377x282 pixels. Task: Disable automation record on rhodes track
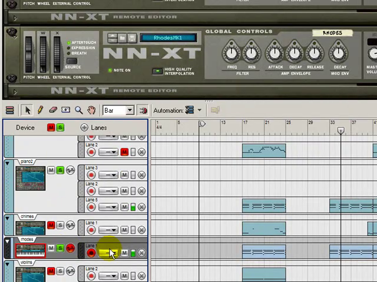71,248
